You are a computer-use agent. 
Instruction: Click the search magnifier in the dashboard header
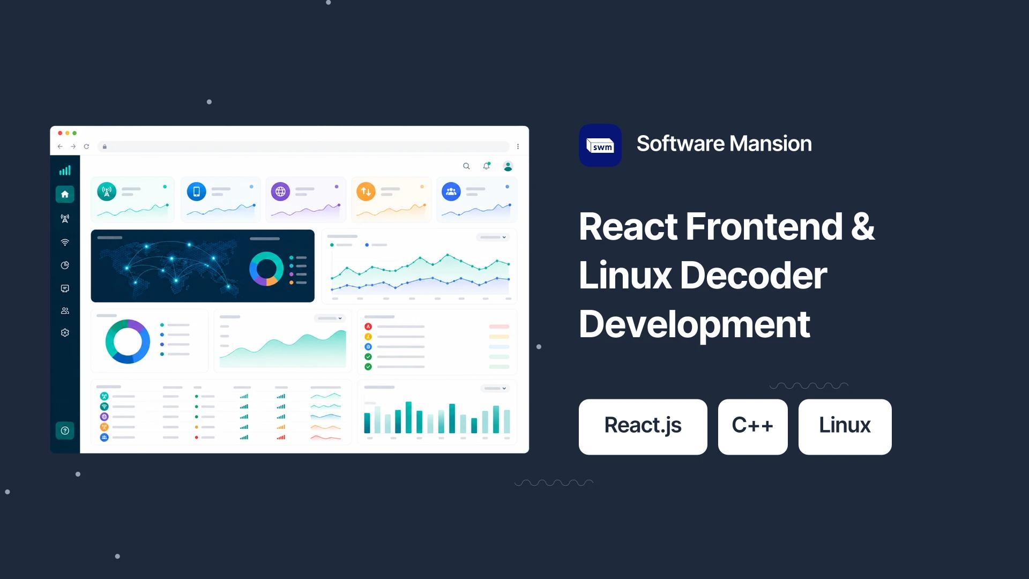[x=466, y=166]
